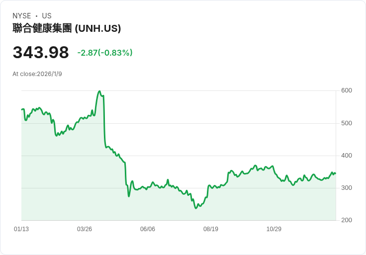
Task: Click the 600 price axis label
Action: (347, 90)
